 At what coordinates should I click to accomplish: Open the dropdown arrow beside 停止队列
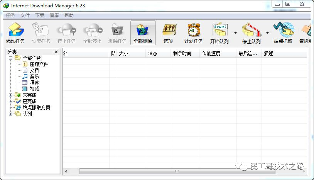pyautogui.click(x=267, y=33)
